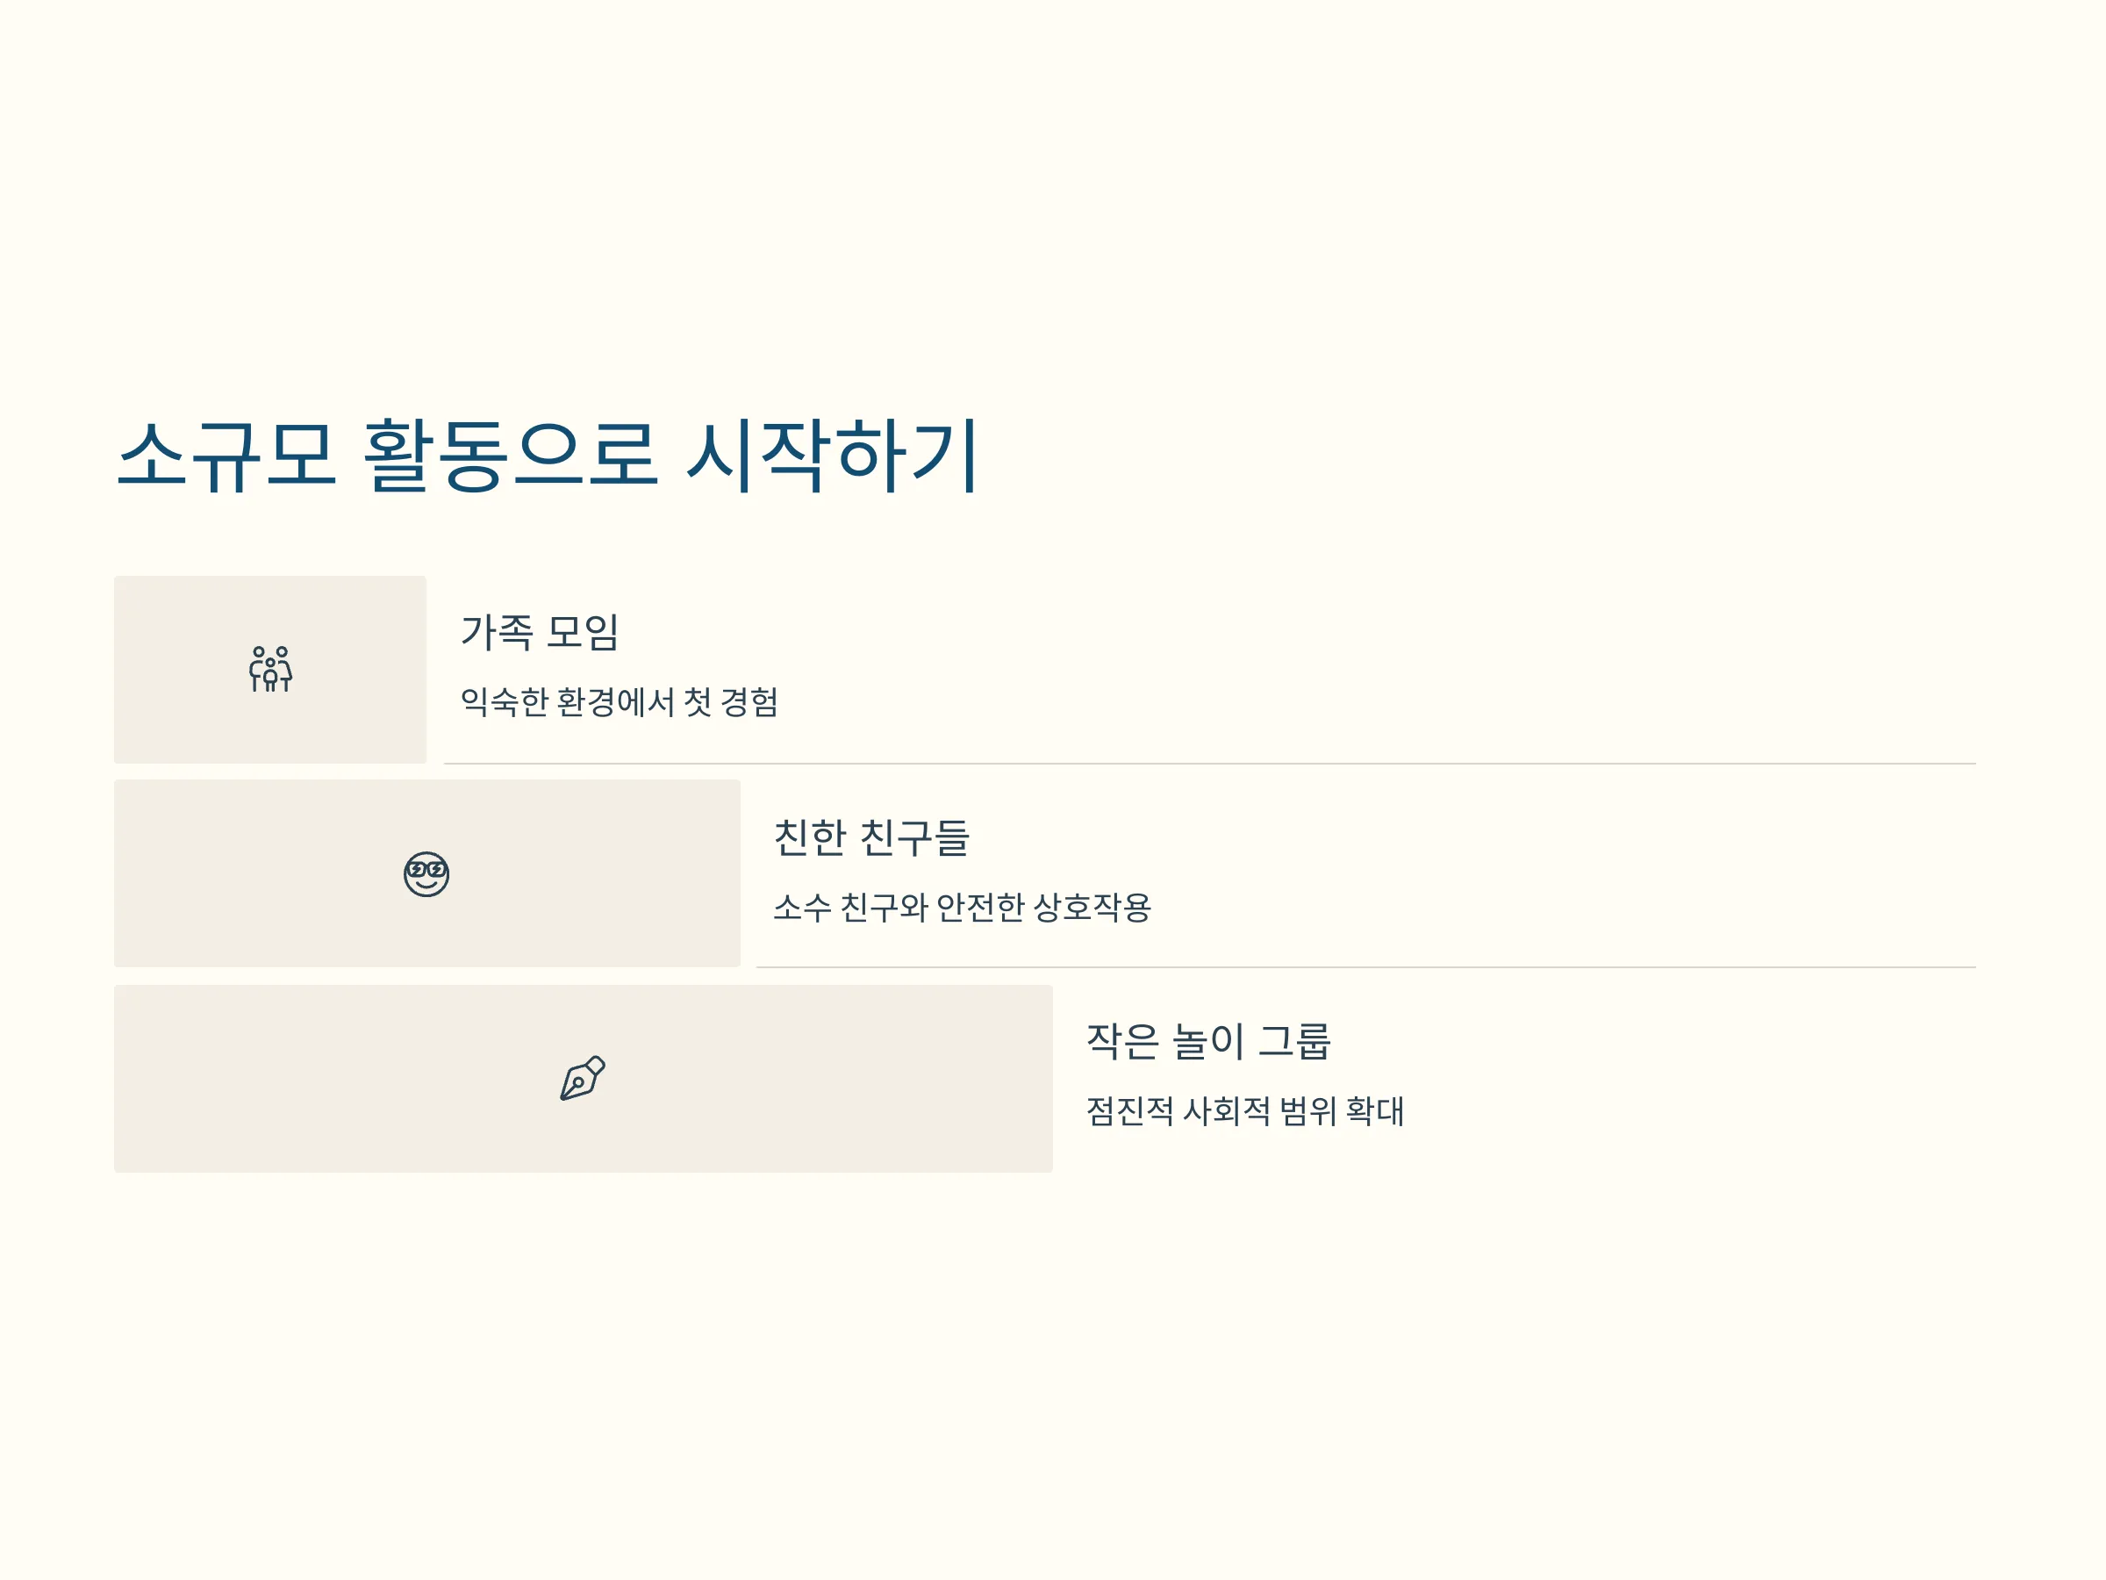Click the longest beige bar with pen icon

[x=584, y=1078]
